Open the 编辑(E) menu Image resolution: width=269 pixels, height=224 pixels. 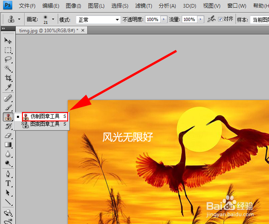click(51, 6)
